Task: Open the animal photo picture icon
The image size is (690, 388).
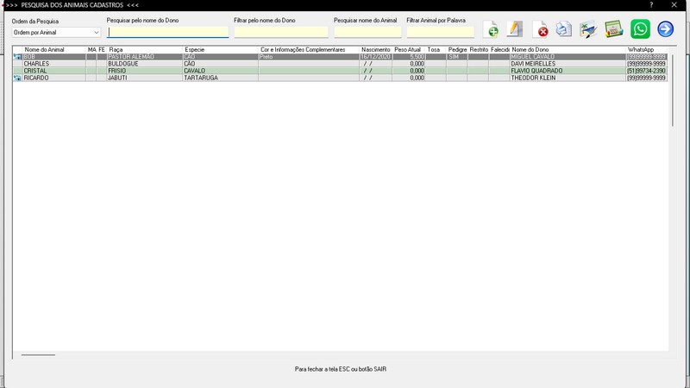Action: [588, 29]
